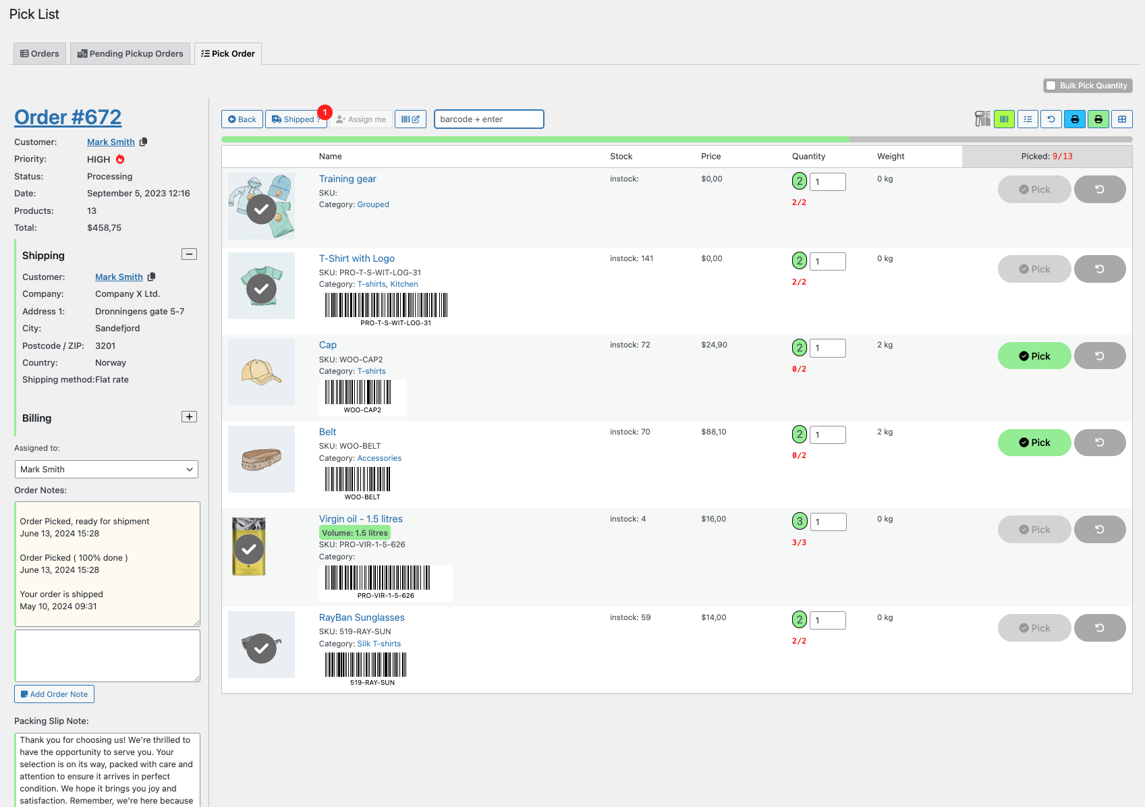Click the barcode edit icon next to search

coord(410,119)
